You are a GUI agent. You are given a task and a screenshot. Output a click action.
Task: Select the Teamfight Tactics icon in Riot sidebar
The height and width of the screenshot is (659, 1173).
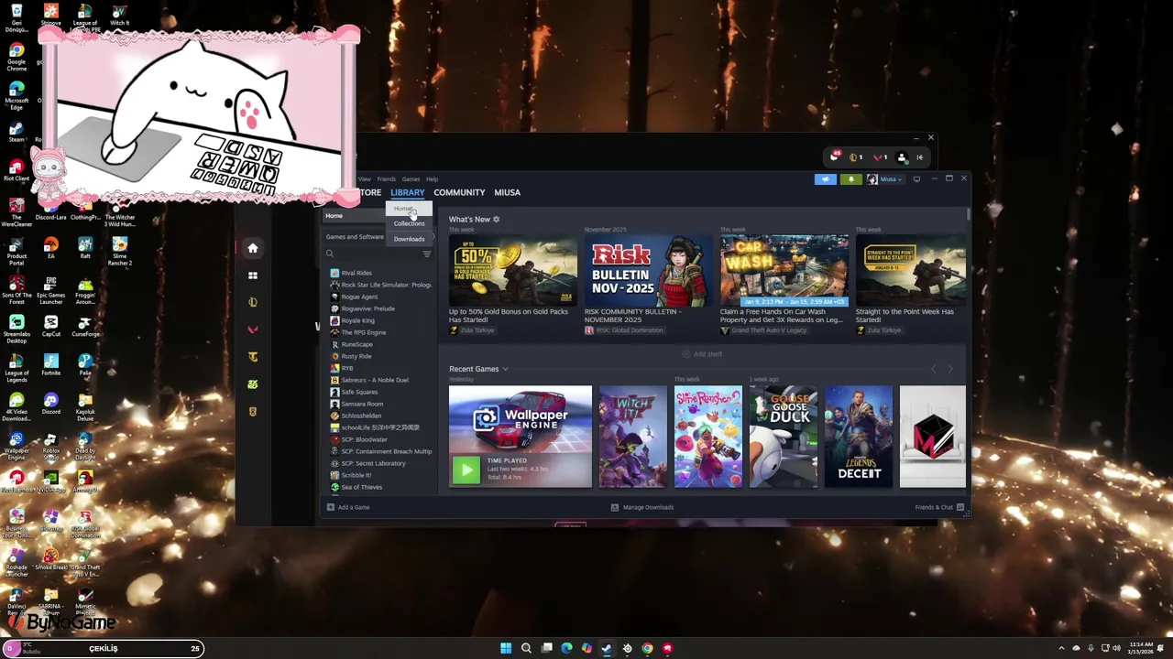point(253,357)
